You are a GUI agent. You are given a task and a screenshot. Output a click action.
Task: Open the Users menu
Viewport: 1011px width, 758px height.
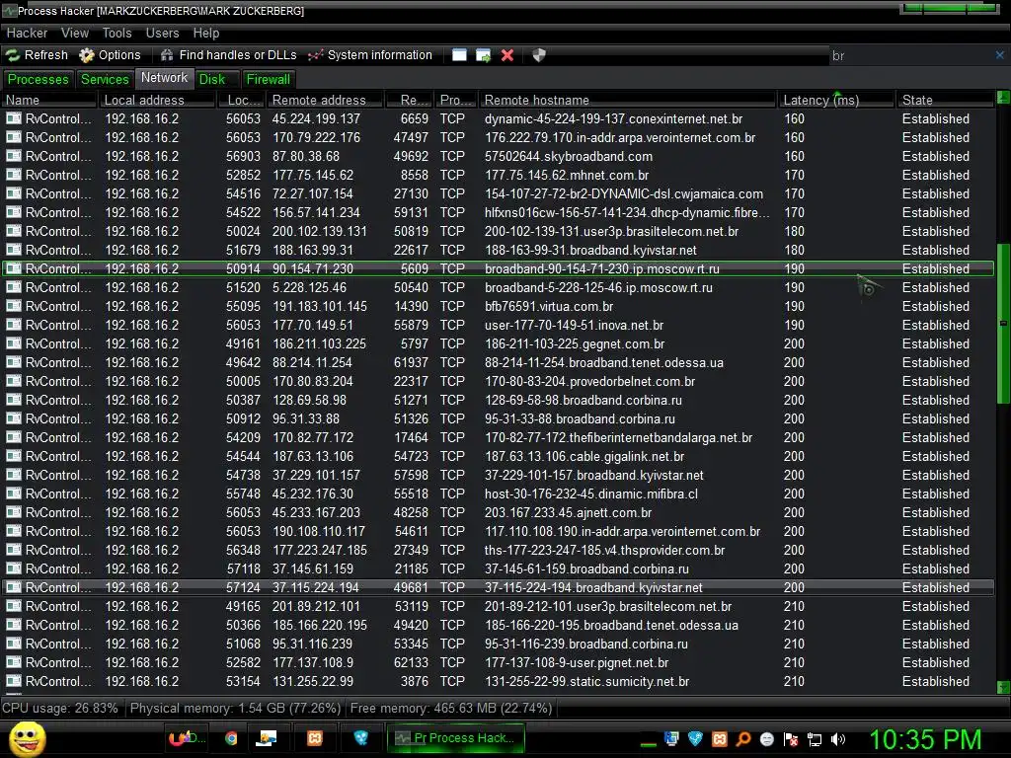(x=163, y=33)
